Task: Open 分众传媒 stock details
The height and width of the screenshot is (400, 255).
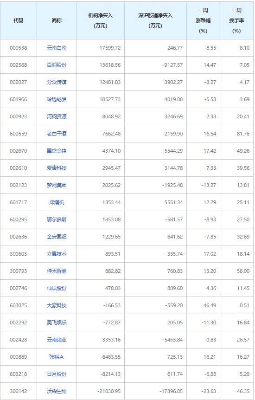Action: pos(57,82)
